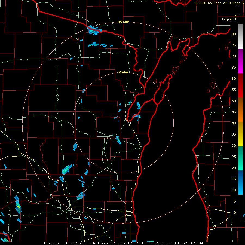Click the (VIL) abbreviation in the caption

141,243
